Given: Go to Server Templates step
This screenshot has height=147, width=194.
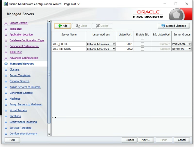Looking at the screenshot, I should click(20, 75).
